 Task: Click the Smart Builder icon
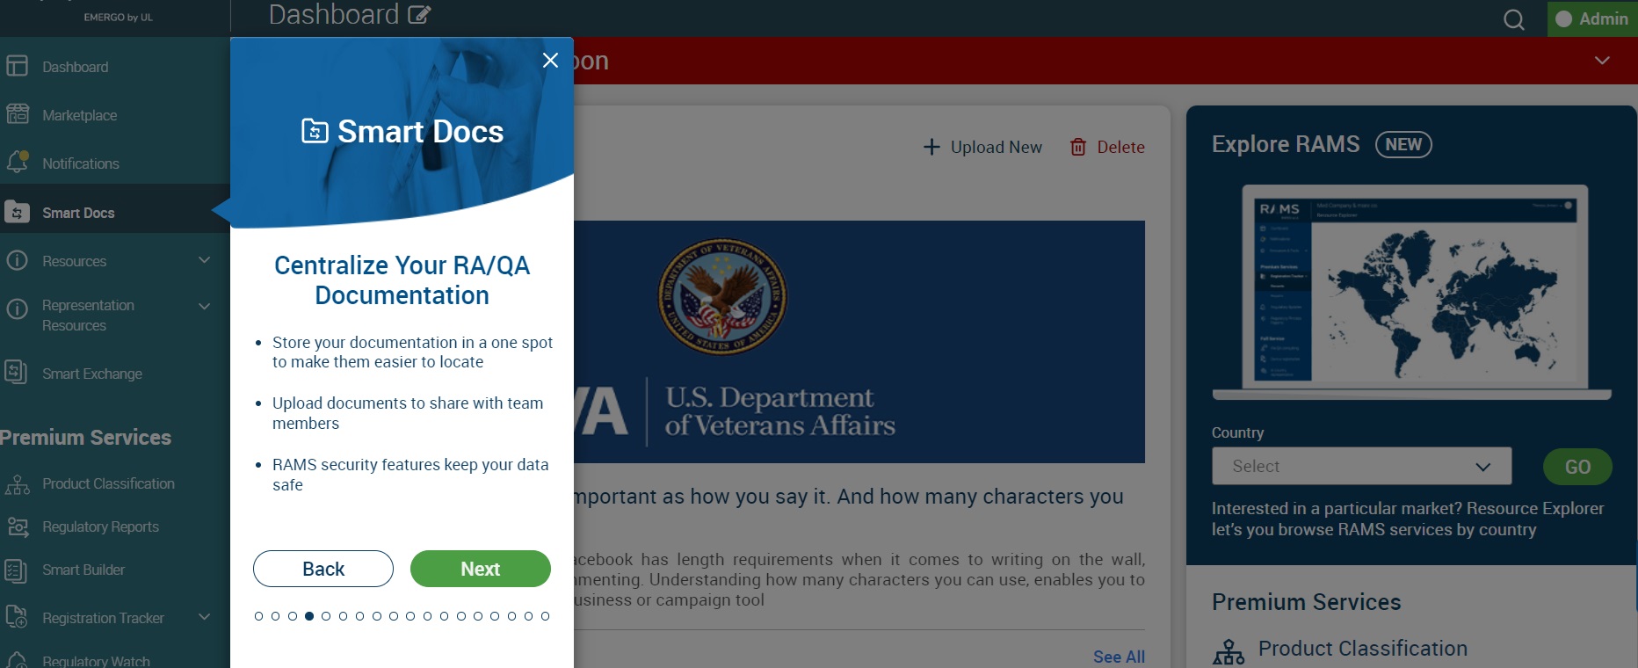[16, 570]
